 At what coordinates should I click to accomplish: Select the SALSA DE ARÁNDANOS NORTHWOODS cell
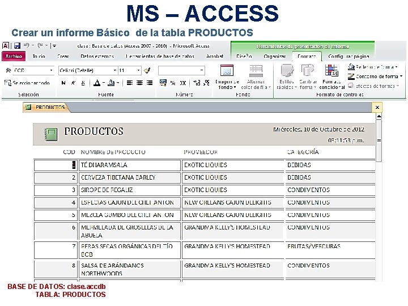point(130,269)
